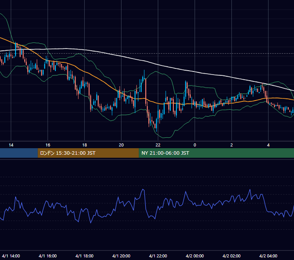Click the '4/1 18:00' indicator time label
Screen dimensions: 294x260
(85, 256)
